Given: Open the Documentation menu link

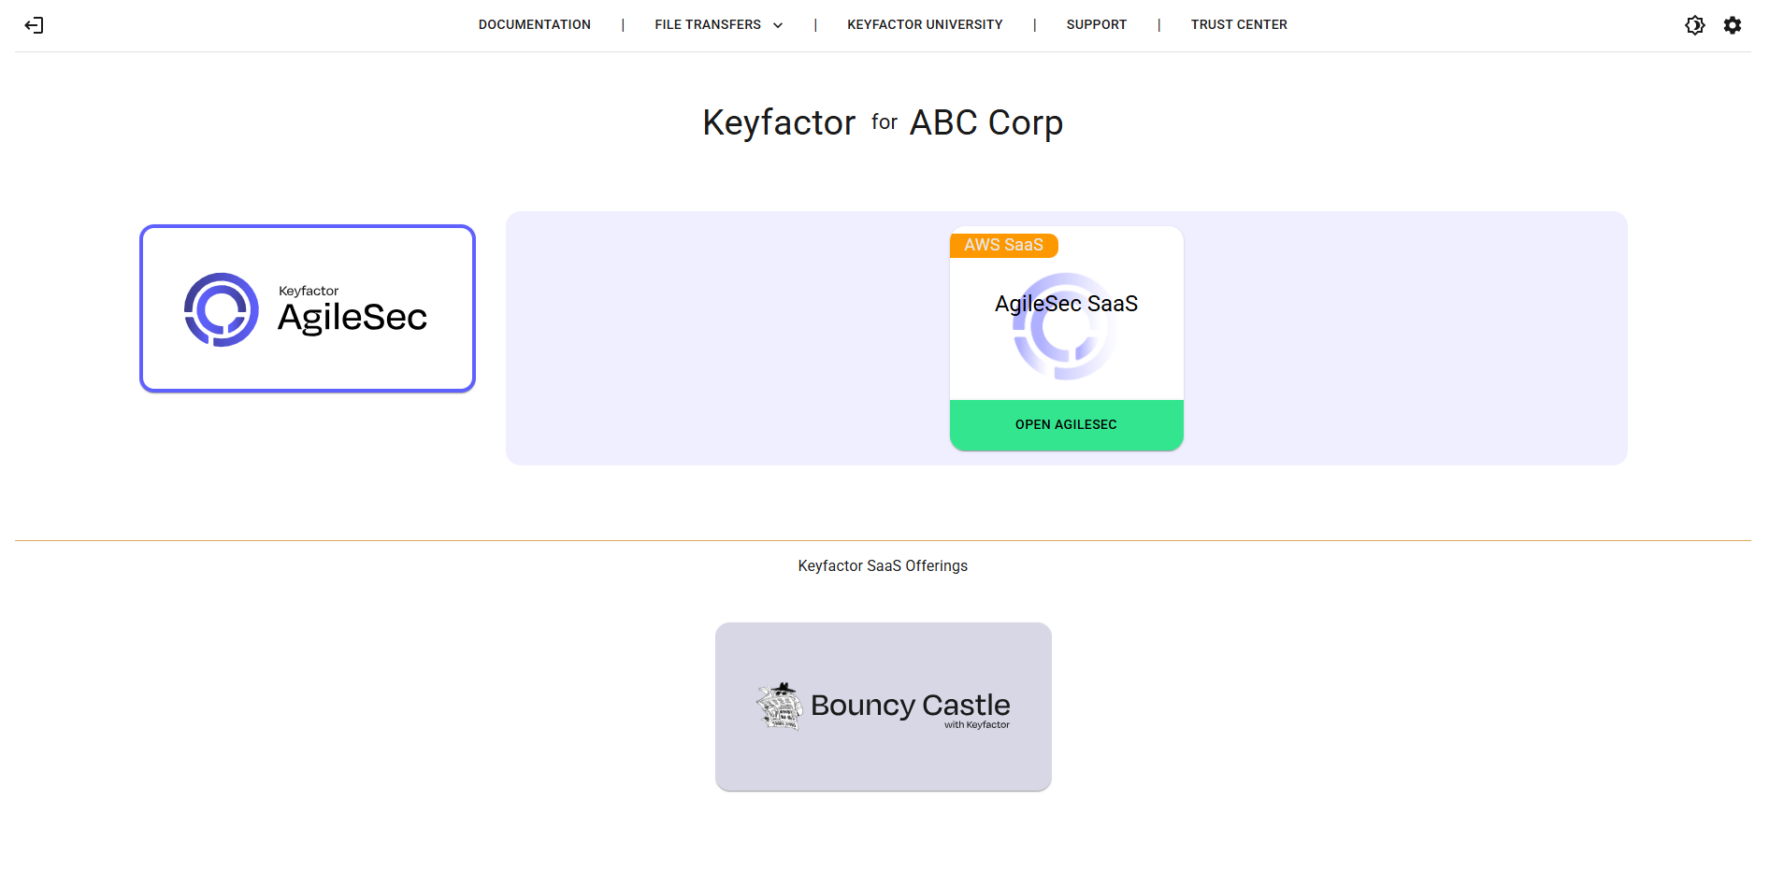Looking at the screenshot, I should [x=535, y=24].
